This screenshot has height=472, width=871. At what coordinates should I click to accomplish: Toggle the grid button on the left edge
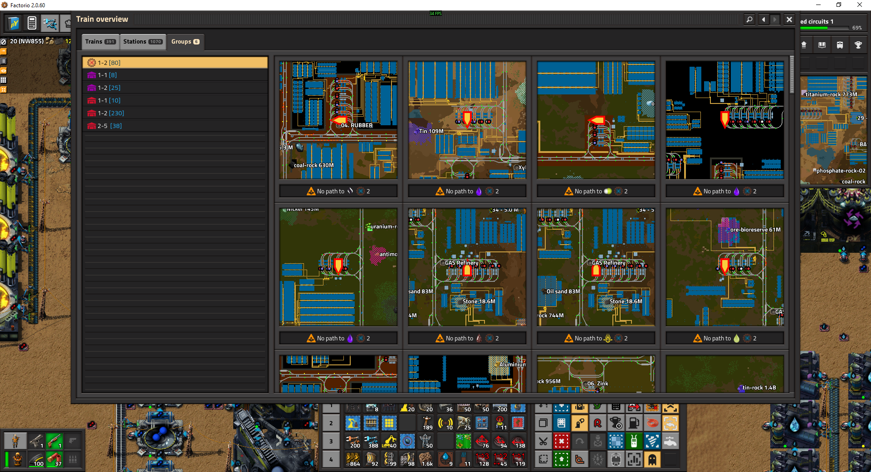tap(3, 80)
